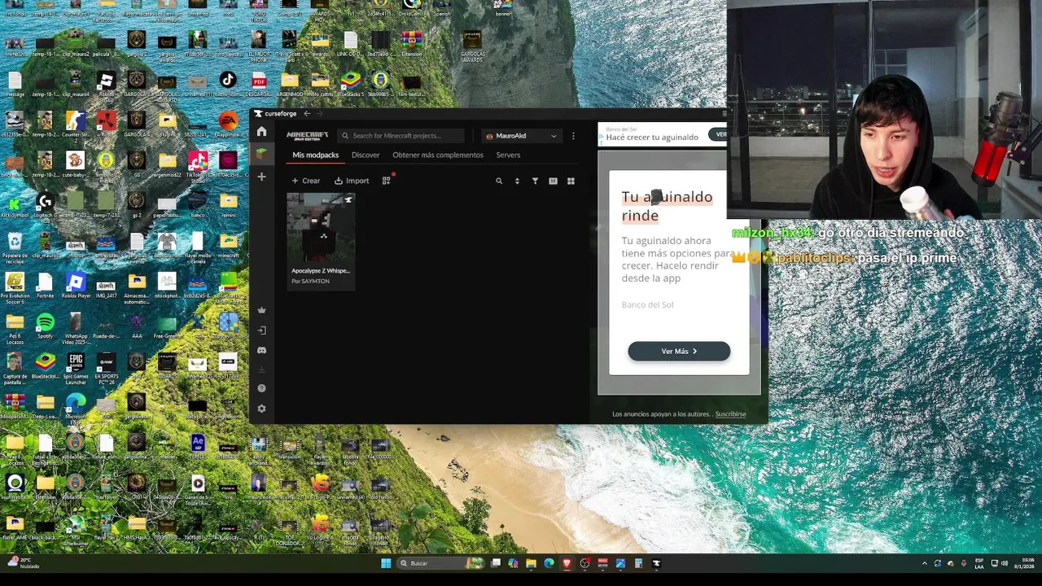This screenshot has height=586, width=1042.
Task: Switch to the Discover tab
Action: 366,155
